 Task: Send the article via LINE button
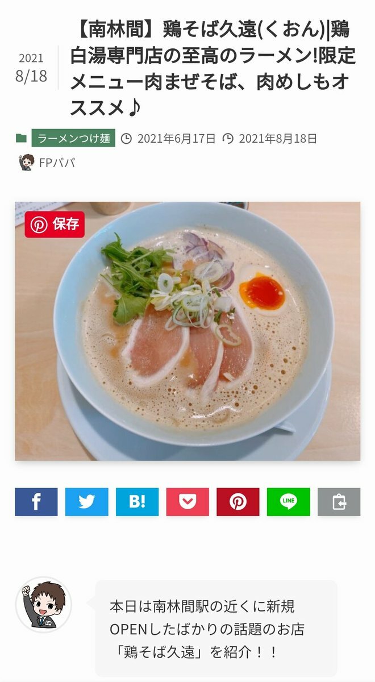(x=289, y=502)
